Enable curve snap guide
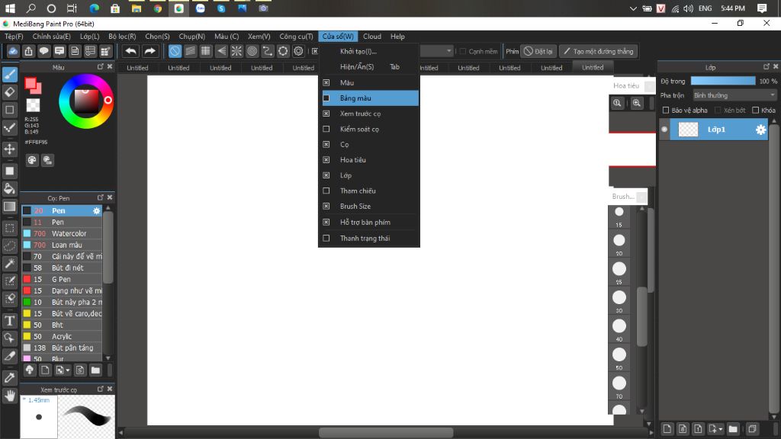 tap(268, 51)
